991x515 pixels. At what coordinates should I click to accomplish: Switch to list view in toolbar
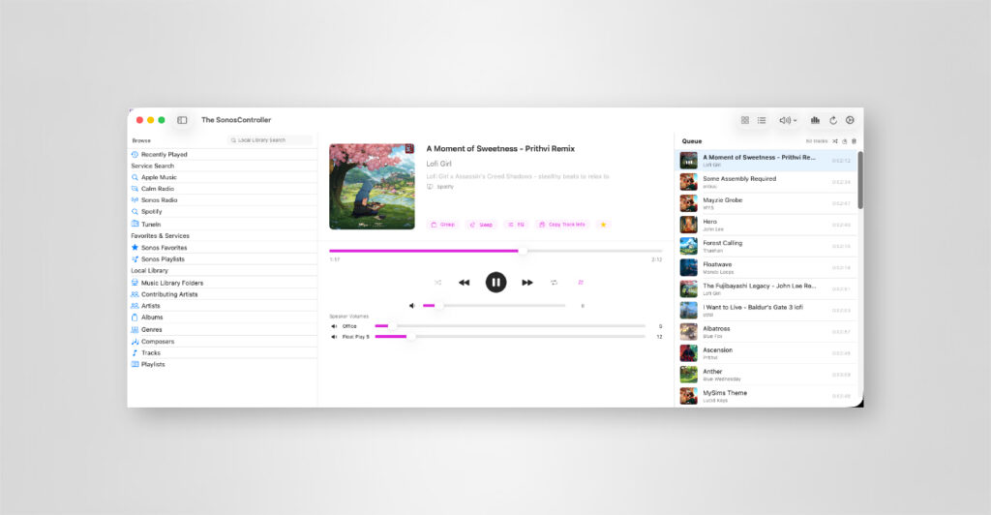click(x=762, y=120)
